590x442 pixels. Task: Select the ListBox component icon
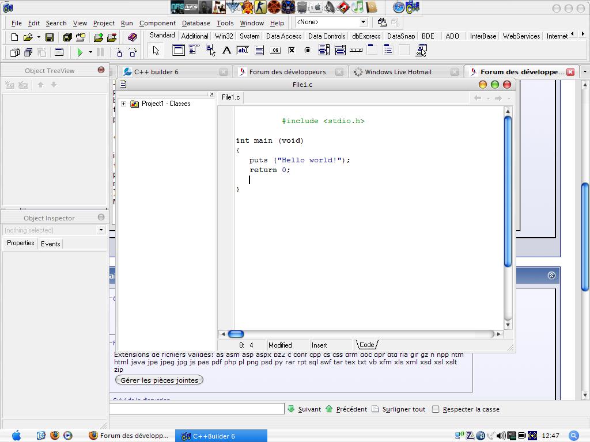[x=324, y=50]
